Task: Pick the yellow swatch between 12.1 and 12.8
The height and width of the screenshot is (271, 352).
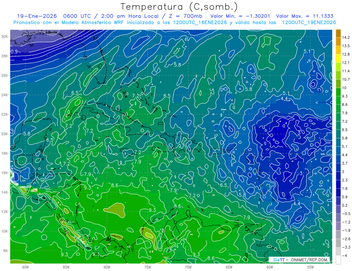Action: tap(338, 59)
